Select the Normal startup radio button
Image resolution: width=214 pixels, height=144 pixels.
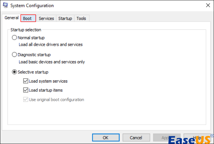[14, 38]
